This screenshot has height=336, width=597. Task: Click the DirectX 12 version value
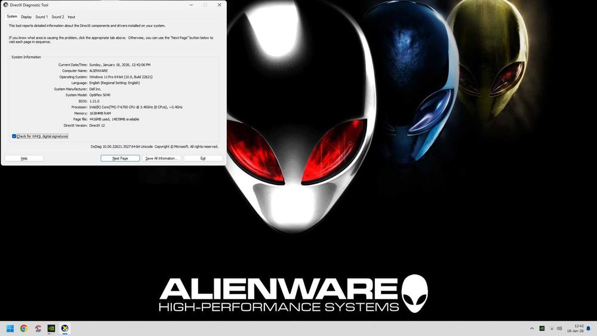[x=97, y=125]
